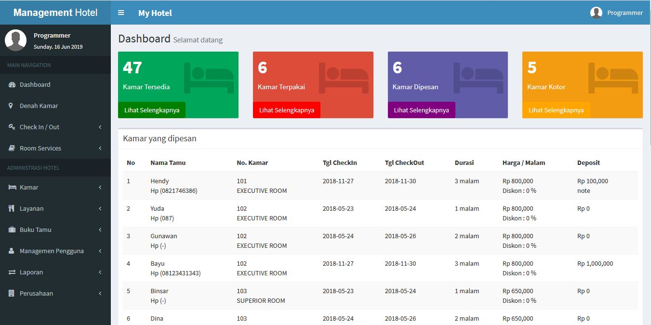Expand the Check In / Out submenu chevron
The image size is (651, 325).
tap(100, 127)
